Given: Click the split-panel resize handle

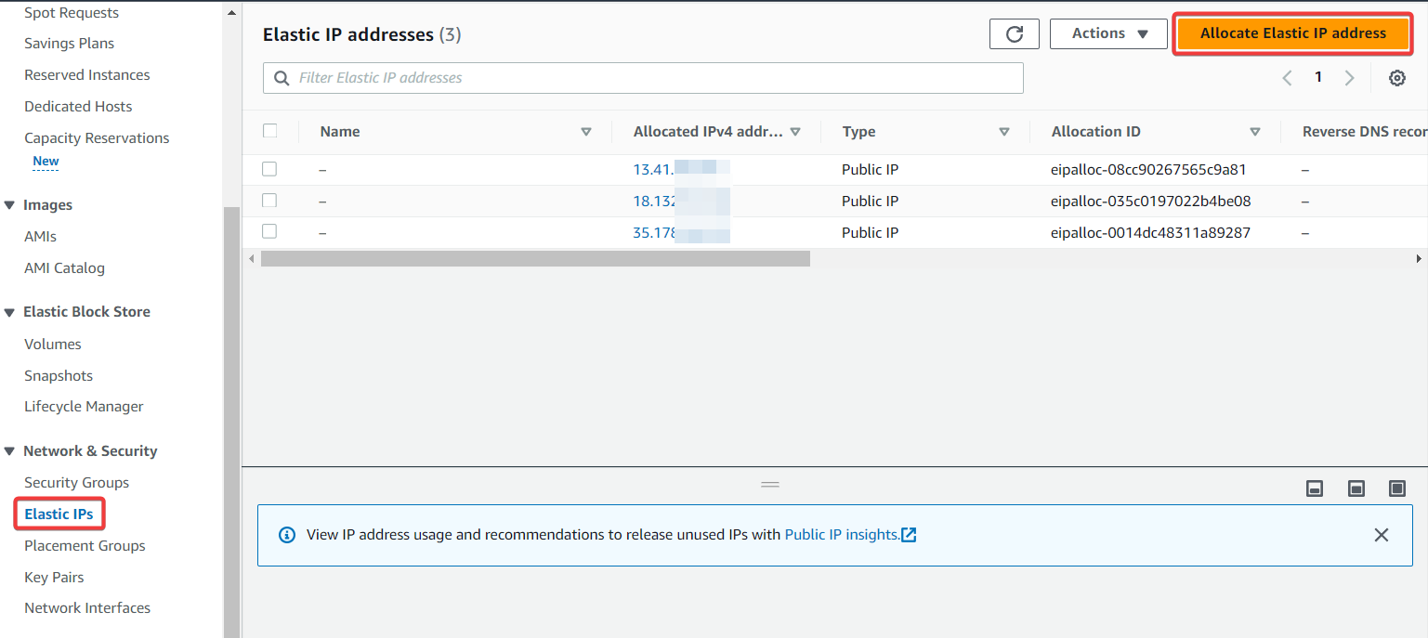Looking at the screenshot, I should click(770, 484).
